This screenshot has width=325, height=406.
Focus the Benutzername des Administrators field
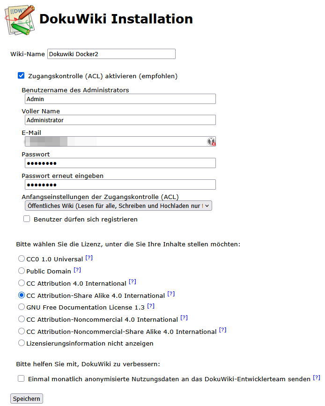tap(120, 99)
